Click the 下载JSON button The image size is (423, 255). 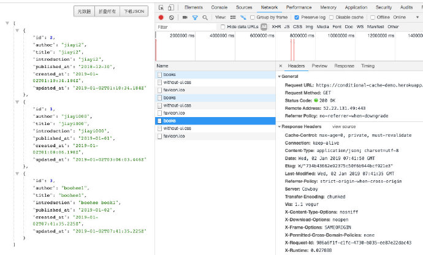tap(134, 11)
